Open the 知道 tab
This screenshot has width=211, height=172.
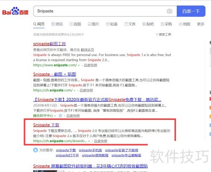pos(112,24)
